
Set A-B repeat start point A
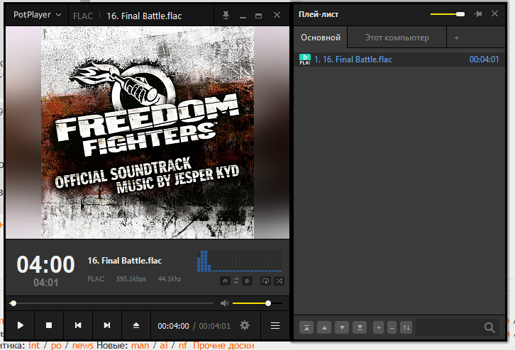click(225, 281)
